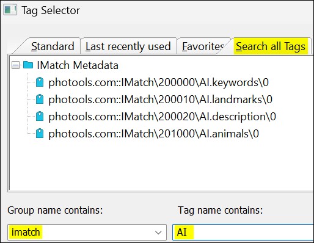Click the IMatch Metadata folder icon
This screenshot has width=314, height=243.
click(x=28, y=65)
